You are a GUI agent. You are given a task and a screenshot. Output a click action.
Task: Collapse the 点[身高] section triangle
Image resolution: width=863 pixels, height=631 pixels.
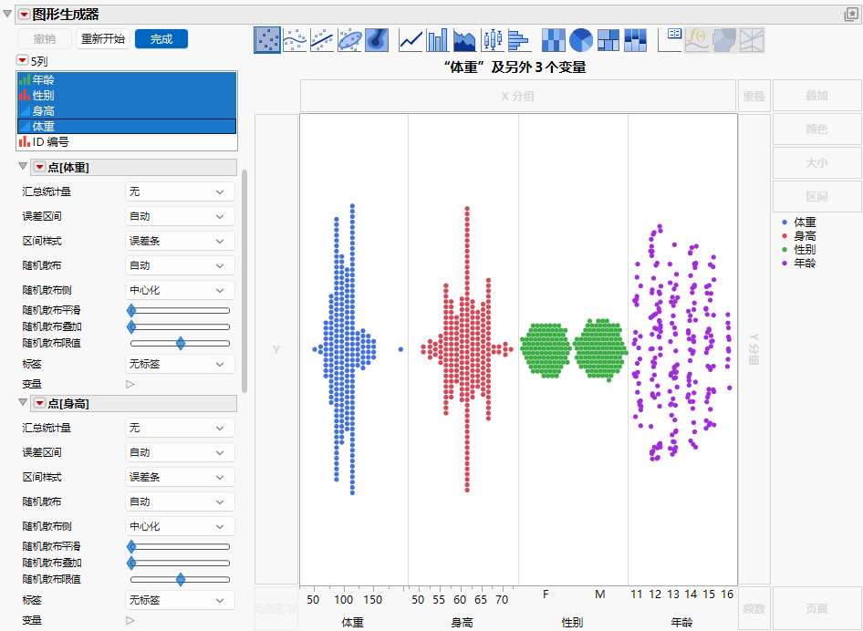pyautogui.click(x=23, y=402)
